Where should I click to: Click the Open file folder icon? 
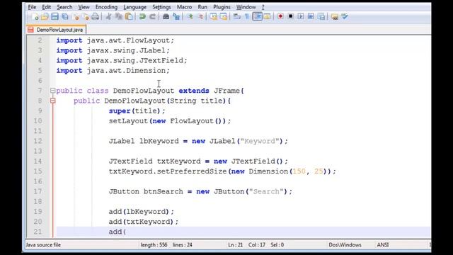[45, 16]
